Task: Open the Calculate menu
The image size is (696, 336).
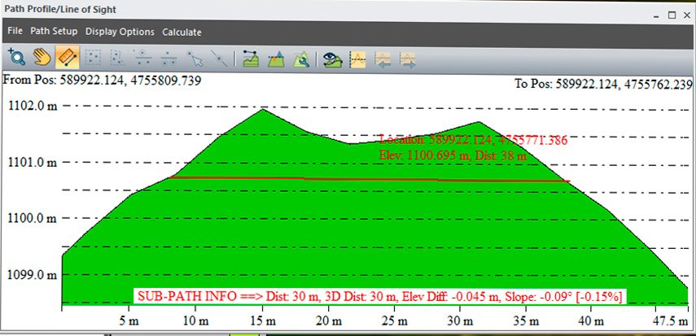Action: [182, 32]
